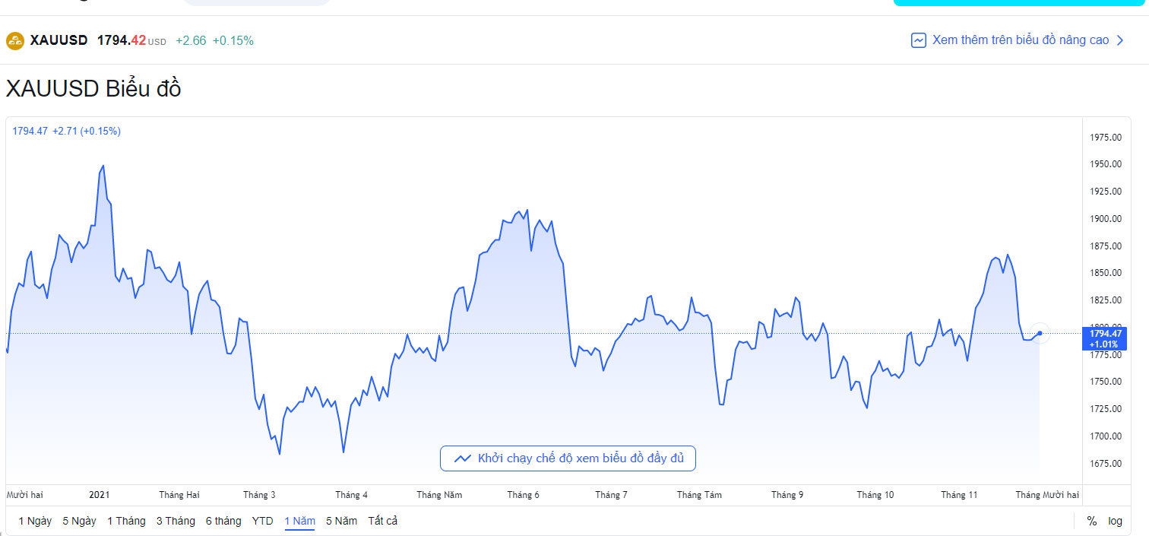The width and height of the screenshot is (1149, 536).
Task: Toggle percent scale mode
Action: tap(1092, 521)
